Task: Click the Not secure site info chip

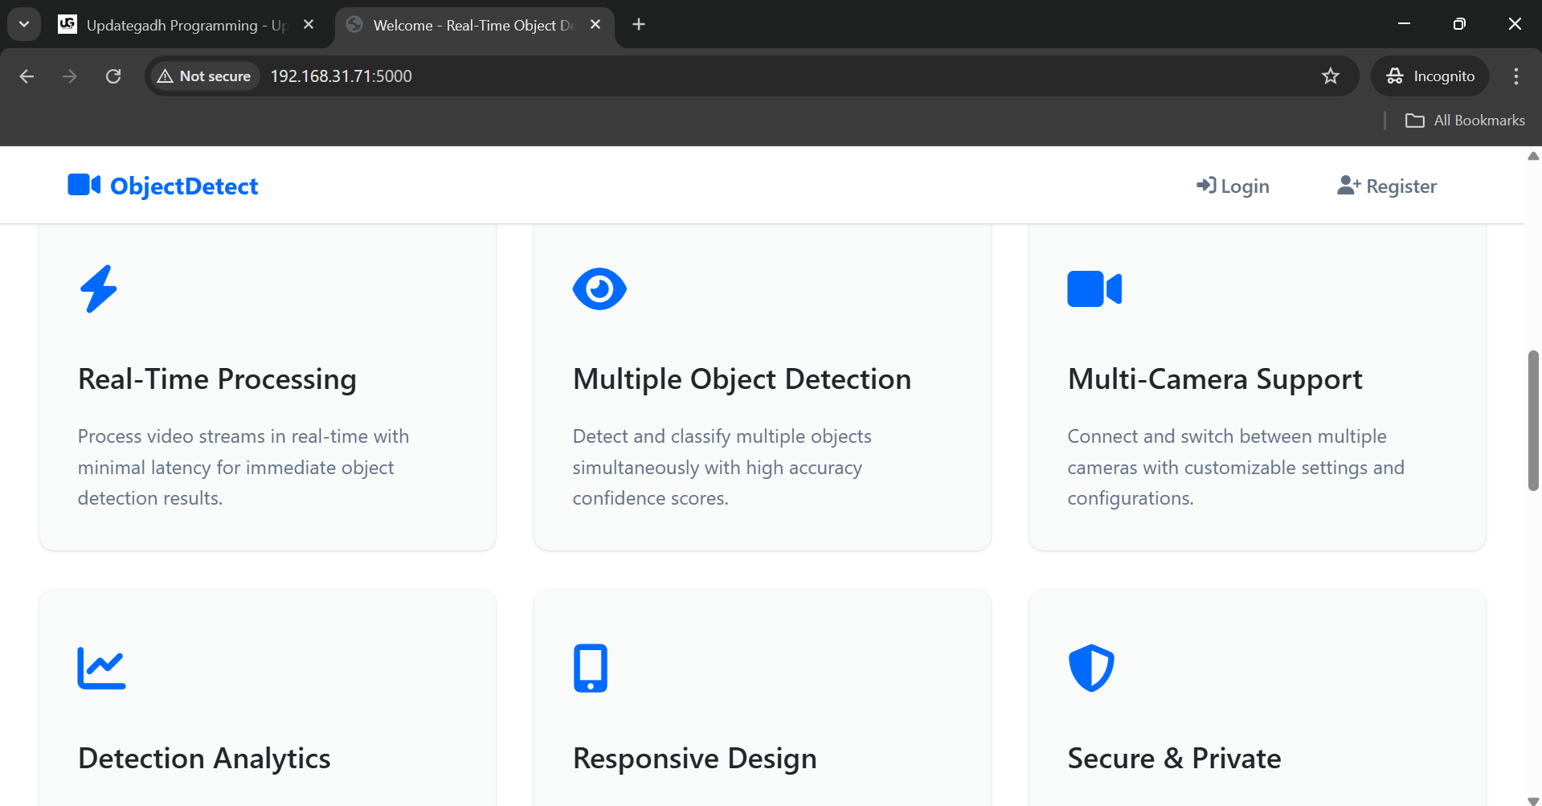Action: [x=205, y=76]
